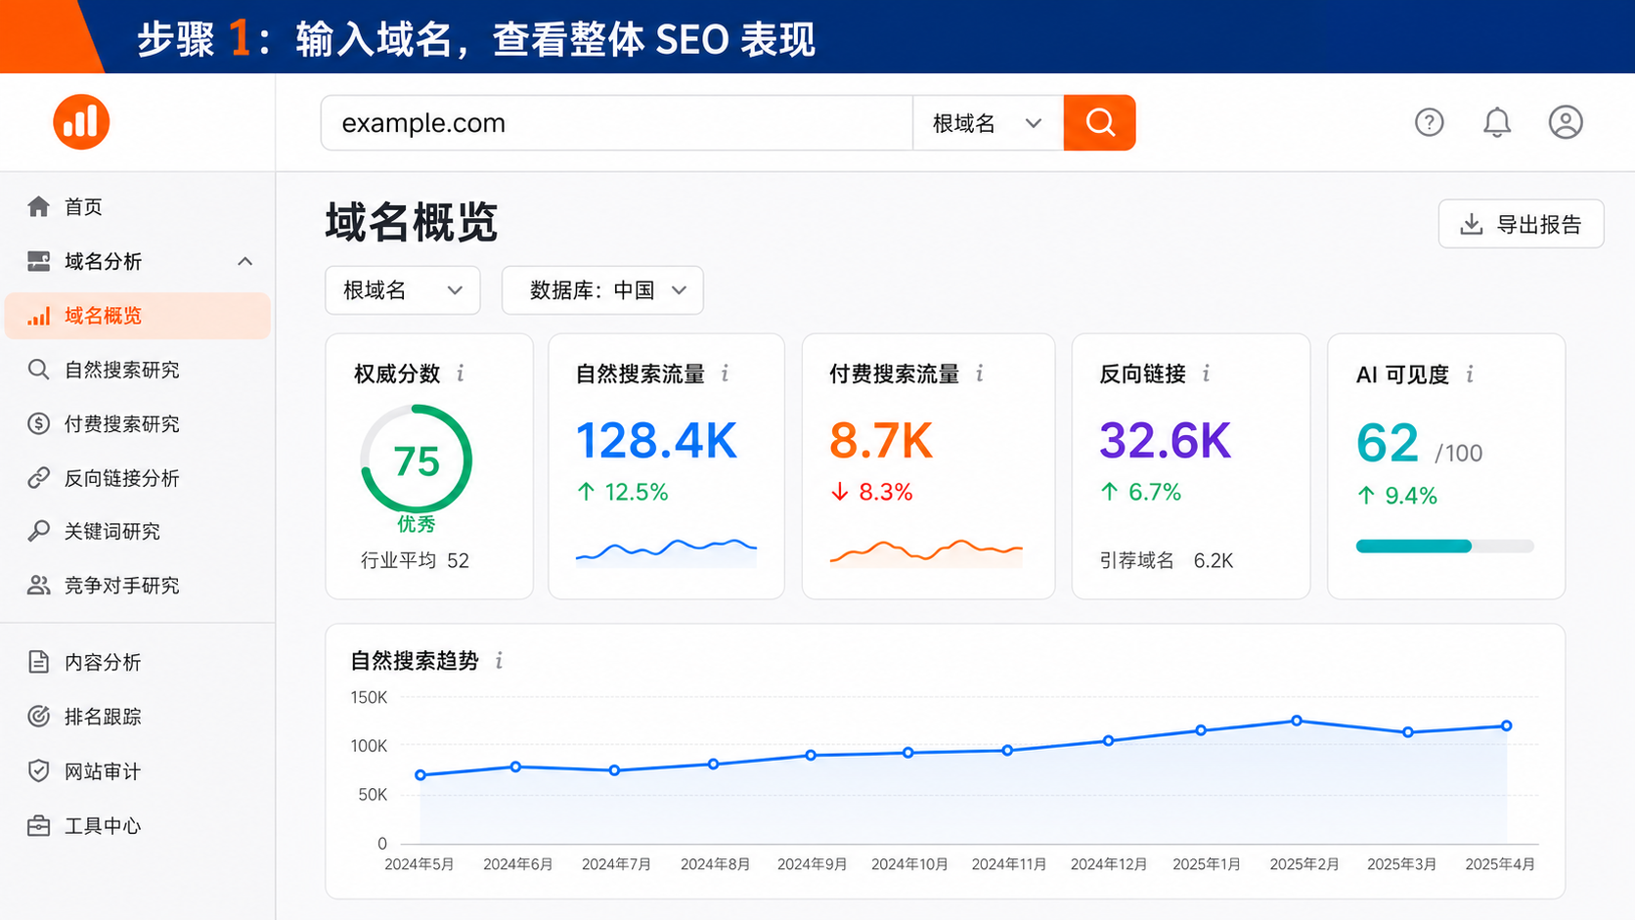Click the 128.4K organic traffic value
Screen dimensions: 1635x920
[x=656, y=441]
